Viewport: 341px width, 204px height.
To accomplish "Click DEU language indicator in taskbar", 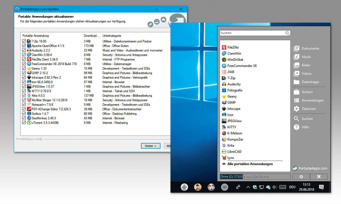I will (292, 187).
